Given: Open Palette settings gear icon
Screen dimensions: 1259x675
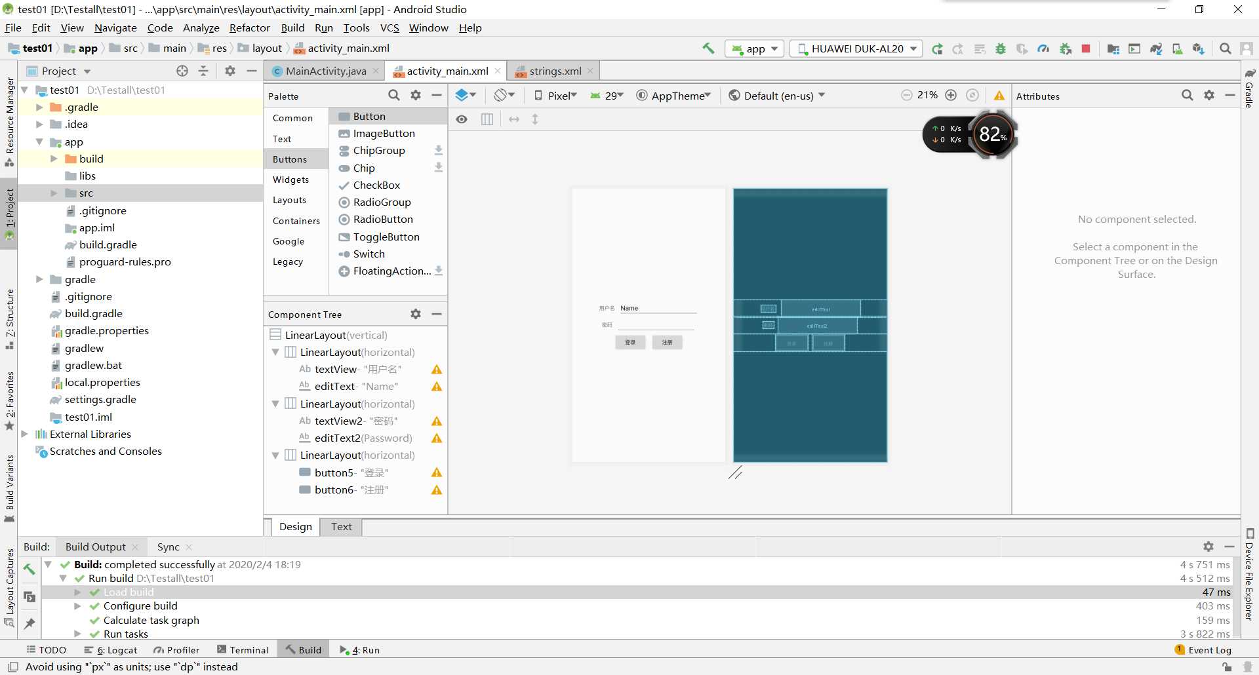Looking at the screenshot, I should [416, 96].
